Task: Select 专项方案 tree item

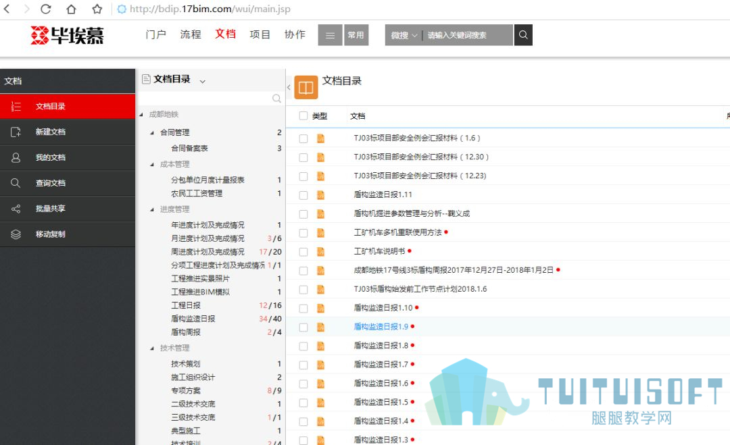Action: click(186, 390)
